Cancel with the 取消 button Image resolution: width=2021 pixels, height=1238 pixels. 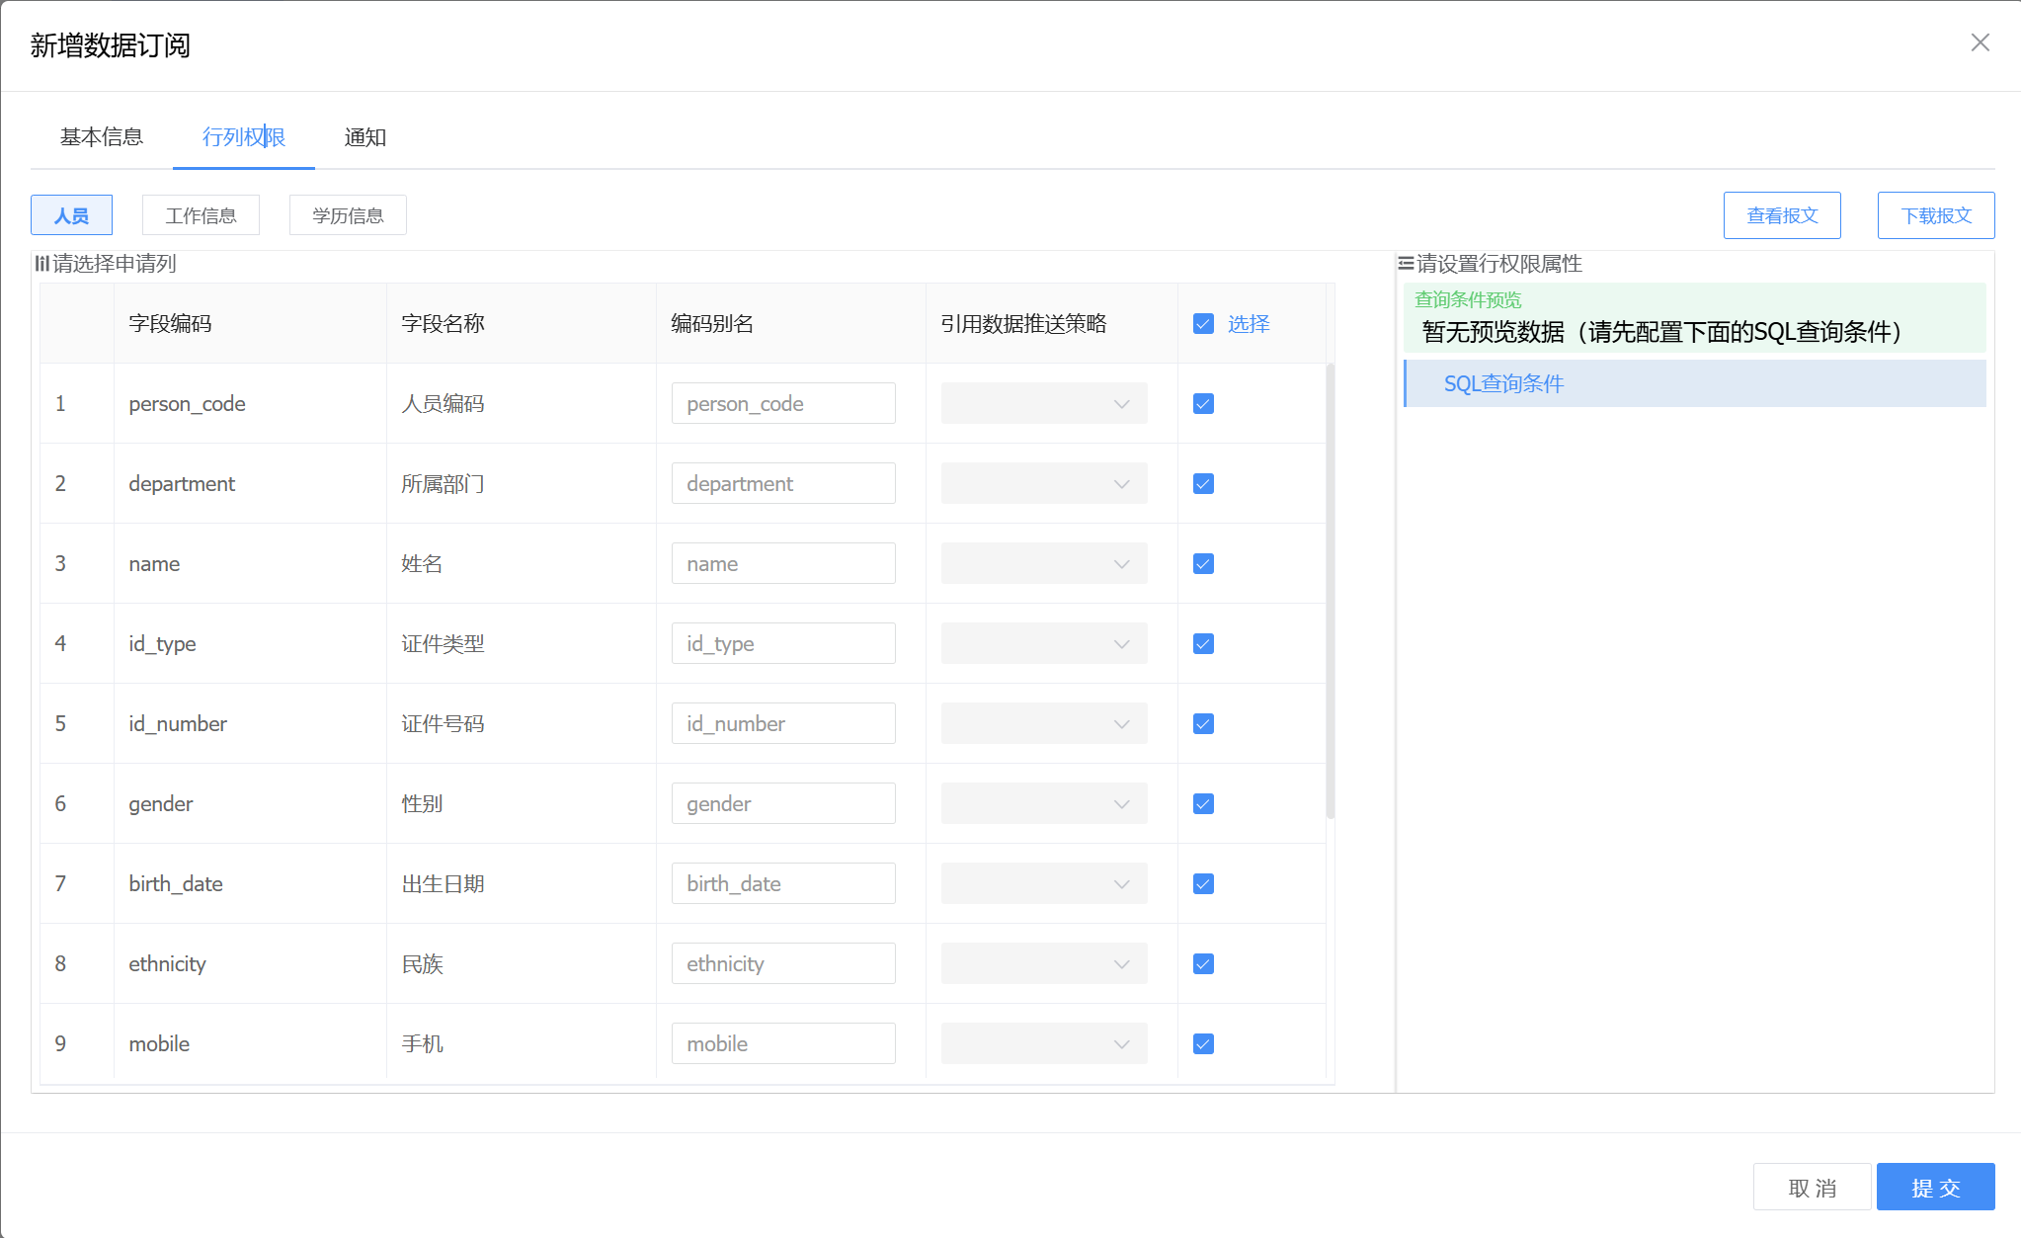pos(1812,1187)
